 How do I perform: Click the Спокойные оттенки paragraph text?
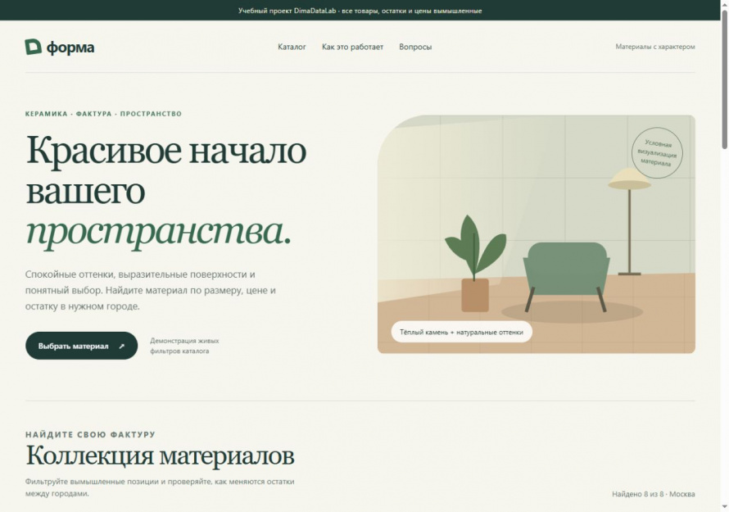151,291
